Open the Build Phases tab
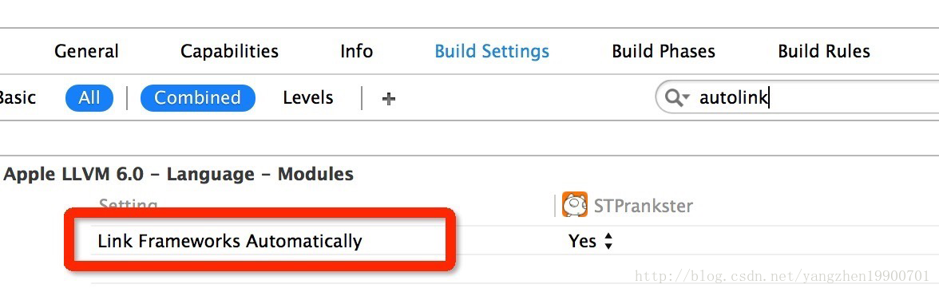This screenshot has width=939, height=292. coord(663,51)
